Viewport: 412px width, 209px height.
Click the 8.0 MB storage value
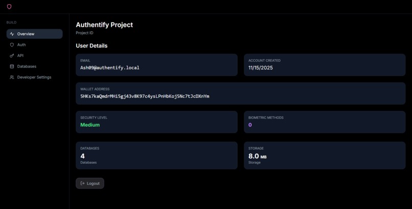(x=257, y=156)
